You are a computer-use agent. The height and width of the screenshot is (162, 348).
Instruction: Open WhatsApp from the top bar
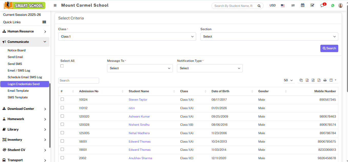point(333,5)
